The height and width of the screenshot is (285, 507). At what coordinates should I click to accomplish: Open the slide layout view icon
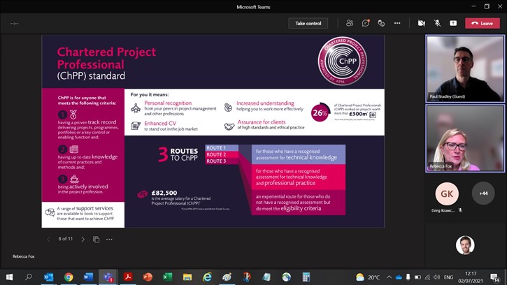click(x=96, y=239)
